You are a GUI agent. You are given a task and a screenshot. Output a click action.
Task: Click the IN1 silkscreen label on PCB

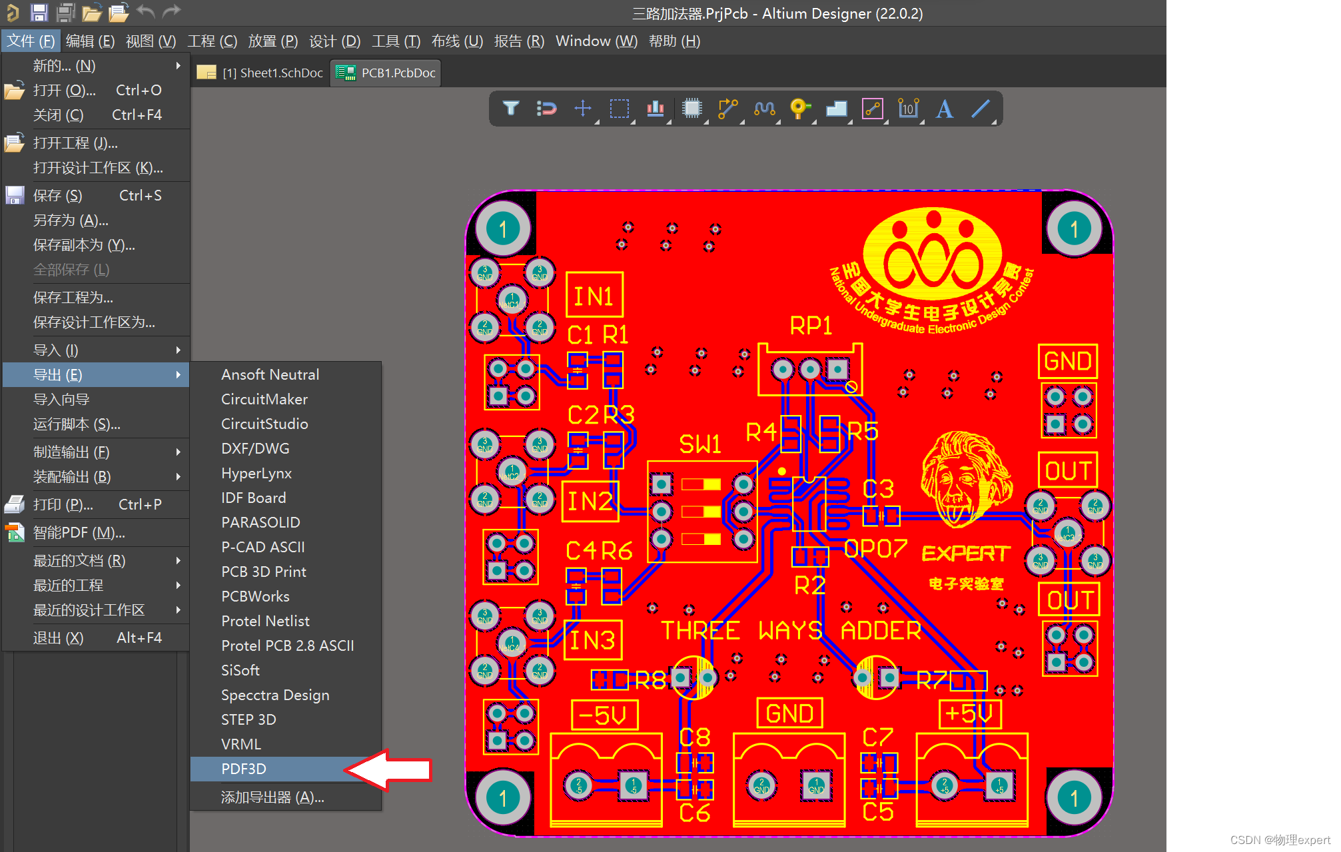594,295
